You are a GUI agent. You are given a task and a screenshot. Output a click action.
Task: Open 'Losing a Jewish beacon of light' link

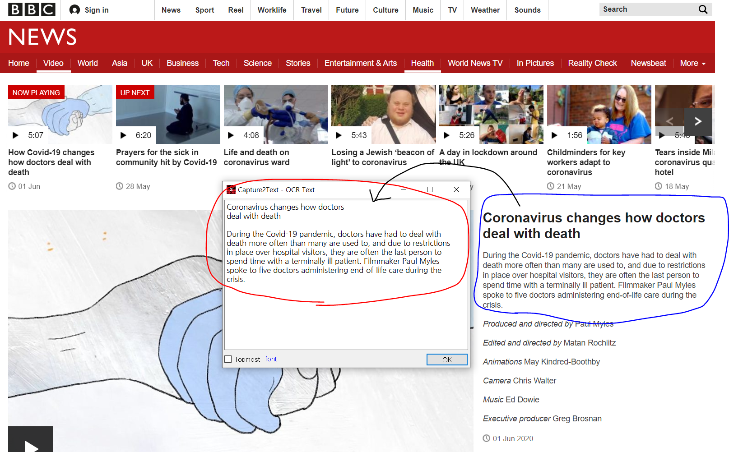pyautogui.click(x=383, y=157)
